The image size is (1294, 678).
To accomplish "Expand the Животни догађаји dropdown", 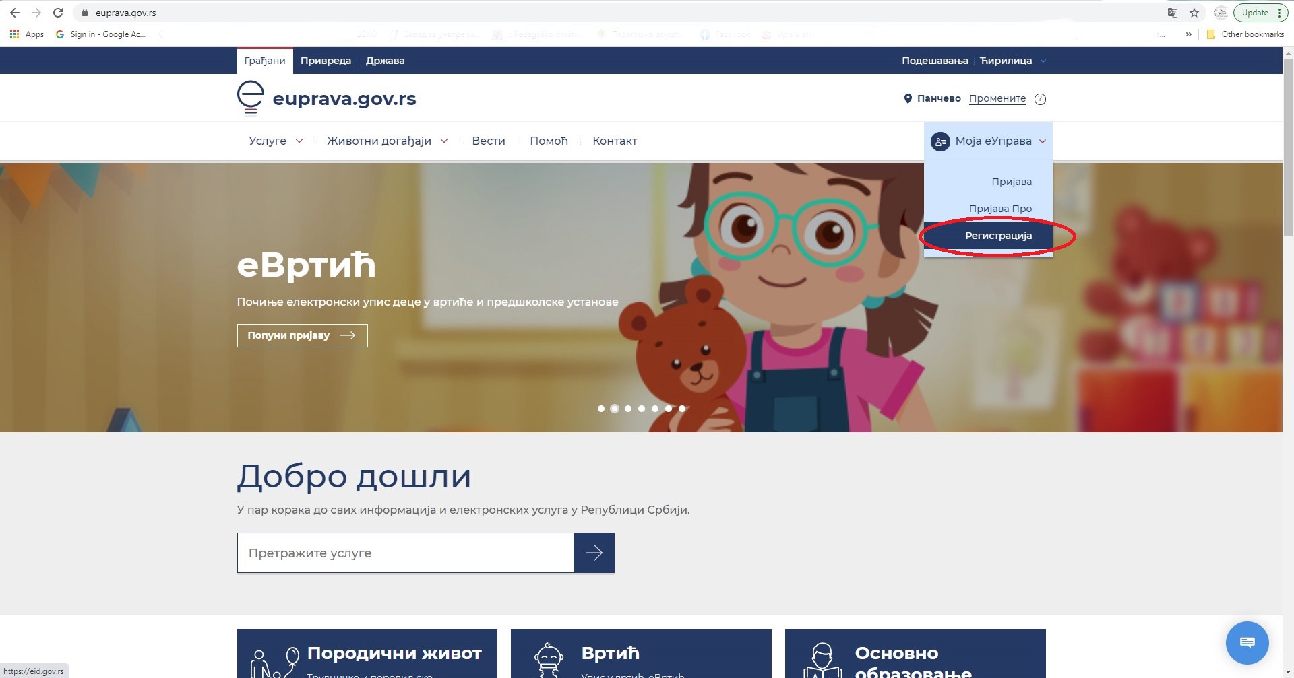I will [x=387, y=141].
